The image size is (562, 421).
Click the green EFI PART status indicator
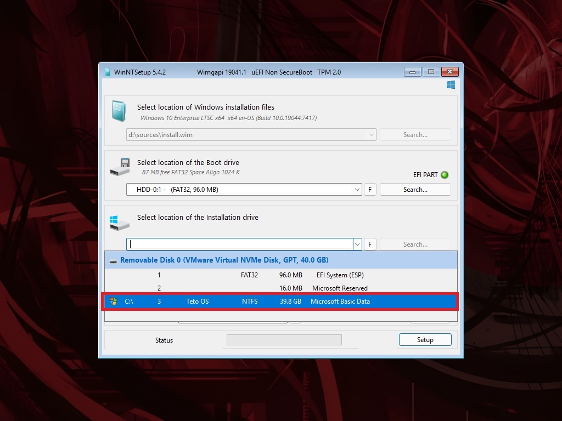[x=445, y=175]
